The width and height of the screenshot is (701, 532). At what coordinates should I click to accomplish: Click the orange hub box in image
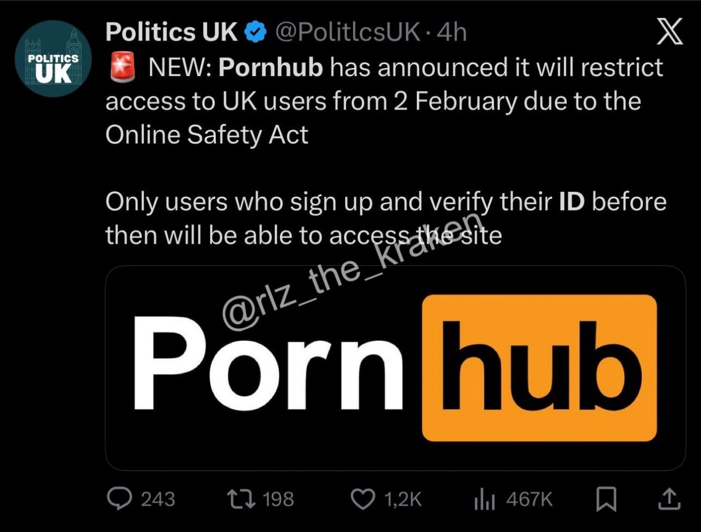coord(539,368)
